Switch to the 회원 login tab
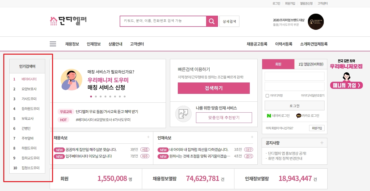 (278, 64)
